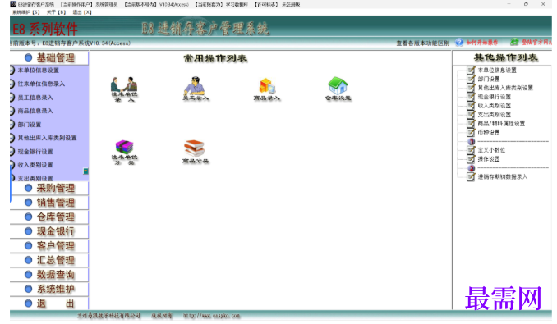
Task: Select the 退出【X】 menu item
Action: click(82, 12)
